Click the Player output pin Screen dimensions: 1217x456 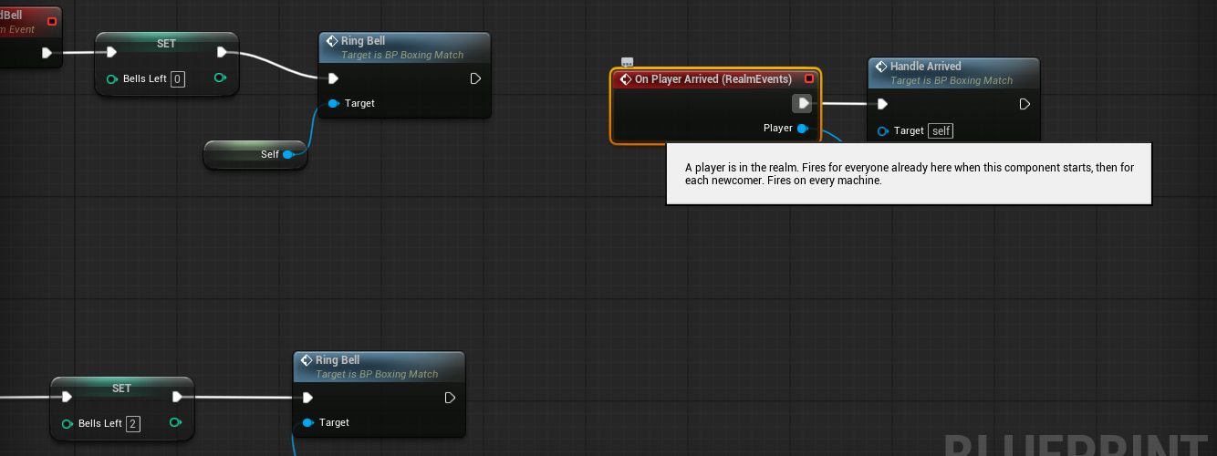(802, 129)
